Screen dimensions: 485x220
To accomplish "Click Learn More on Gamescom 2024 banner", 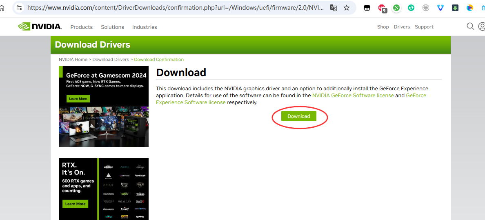I will point(78,99).
